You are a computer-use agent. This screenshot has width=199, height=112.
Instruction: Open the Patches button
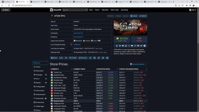coord(83,58)
